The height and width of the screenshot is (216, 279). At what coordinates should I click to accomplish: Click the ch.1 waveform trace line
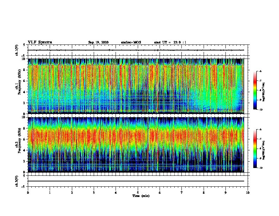(136, 50)
